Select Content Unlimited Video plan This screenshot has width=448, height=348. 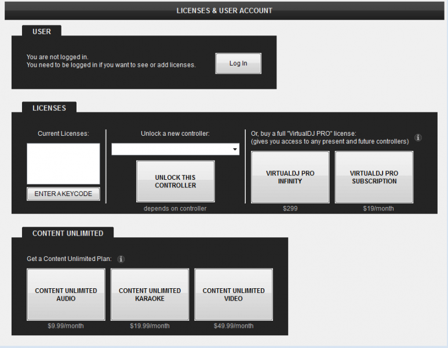(x=234, y=295)
